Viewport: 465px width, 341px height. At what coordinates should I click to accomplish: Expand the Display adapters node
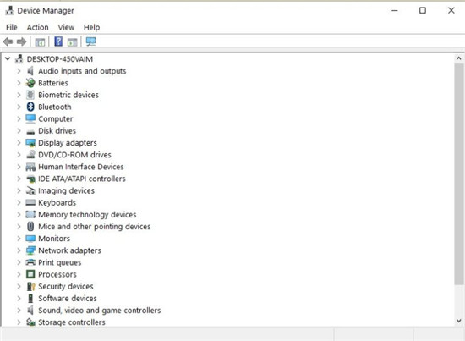click(19, 143)
